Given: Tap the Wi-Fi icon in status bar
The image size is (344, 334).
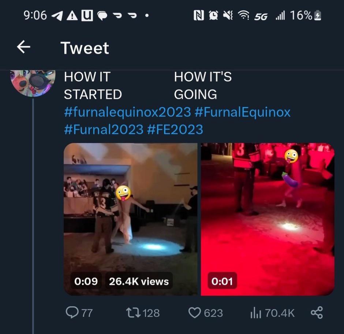Looking at the screenshot, I should point(243,15).
